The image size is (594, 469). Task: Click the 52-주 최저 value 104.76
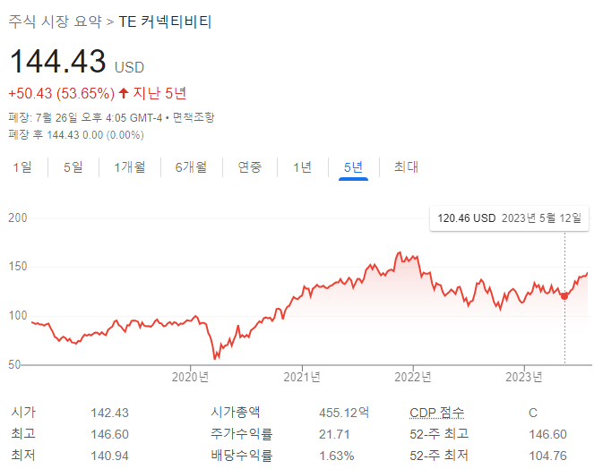[x=547, y=456]
